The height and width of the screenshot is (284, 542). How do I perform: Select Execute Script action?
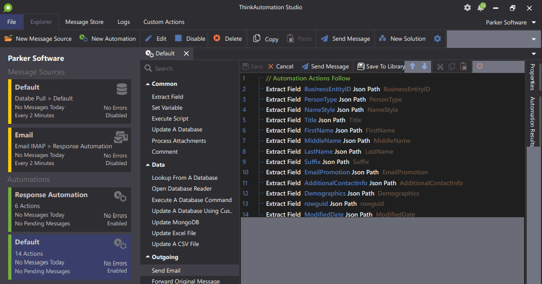pos(170,118)
